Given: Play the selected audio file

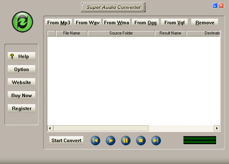Looking at the screenshot, I should pyautogui.click(x=110, y=140).
